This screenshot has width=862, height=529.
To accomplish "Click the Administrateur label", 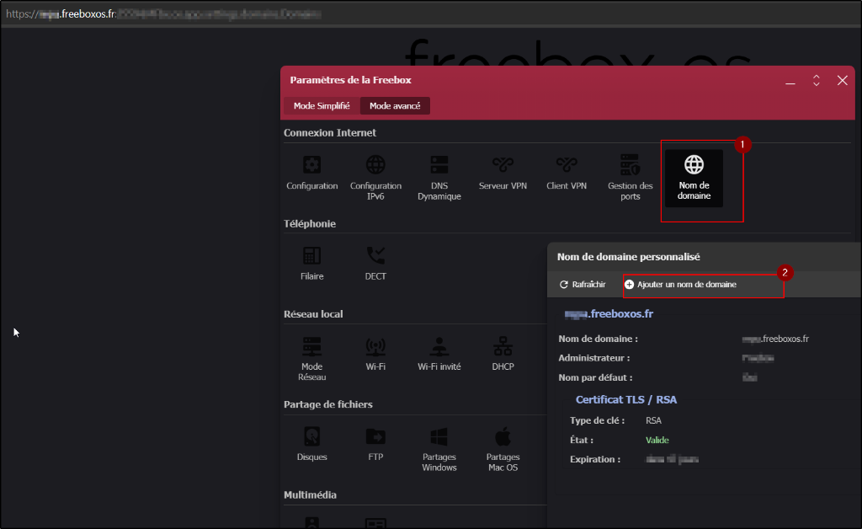I will point(594,358).
